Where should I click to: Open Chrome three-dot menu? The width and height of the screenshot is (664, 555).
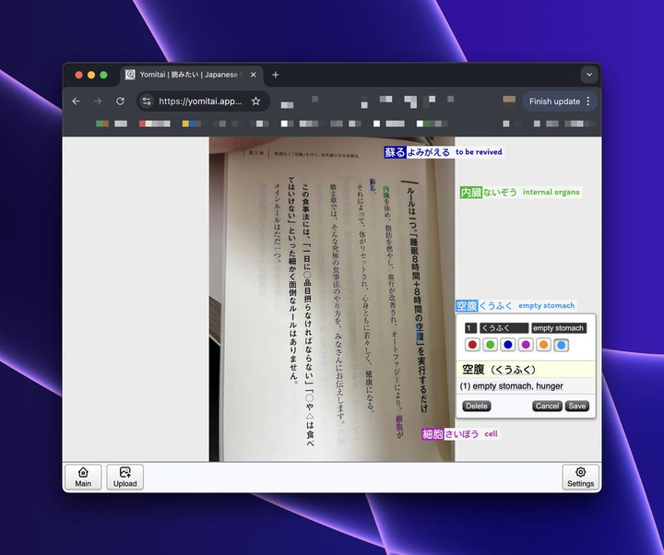588,101
